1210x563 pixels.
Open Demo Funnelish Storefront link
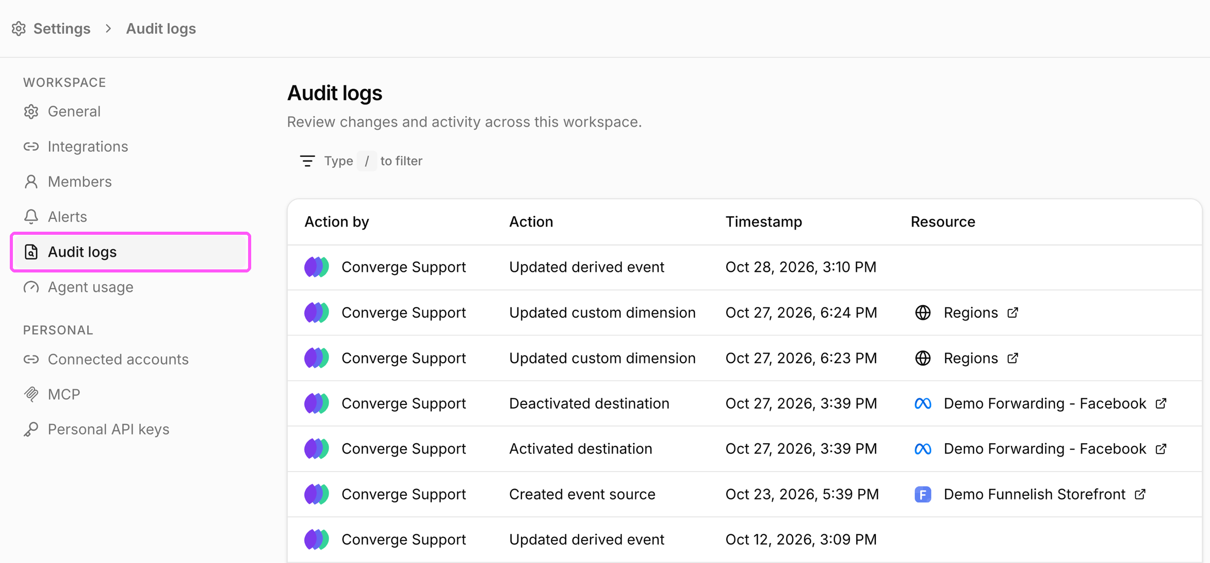point(1035,494)
